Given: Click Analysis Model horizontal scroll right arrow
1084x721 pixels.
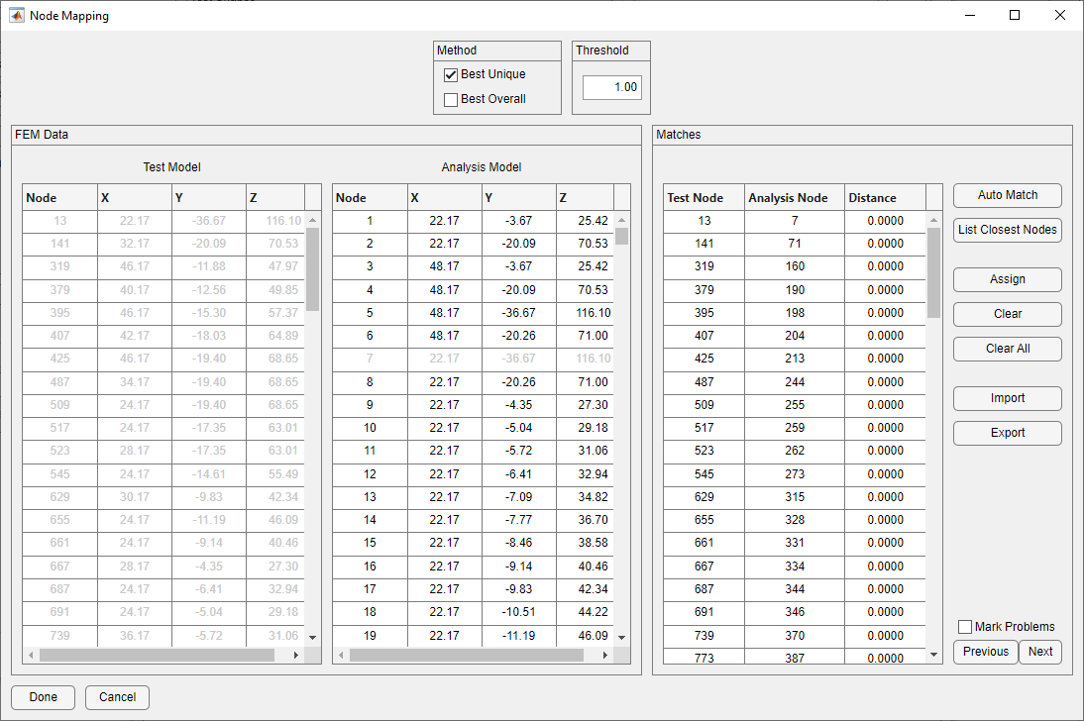Looking at the screenshot, I should click(x=604, y=655).
